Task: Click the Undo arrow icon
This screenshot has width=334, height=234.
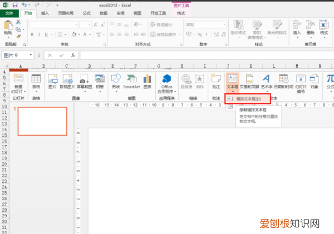Action: point(24,4)
